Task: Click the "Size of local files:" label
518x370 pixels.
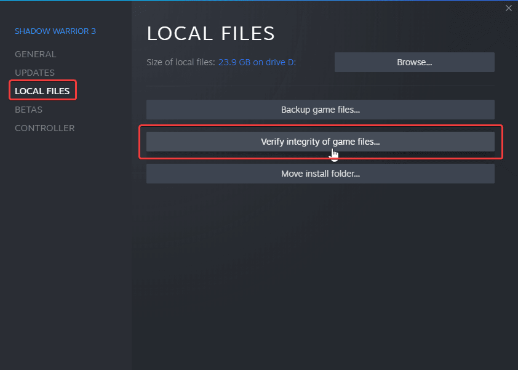Action: tap(181, 62)
